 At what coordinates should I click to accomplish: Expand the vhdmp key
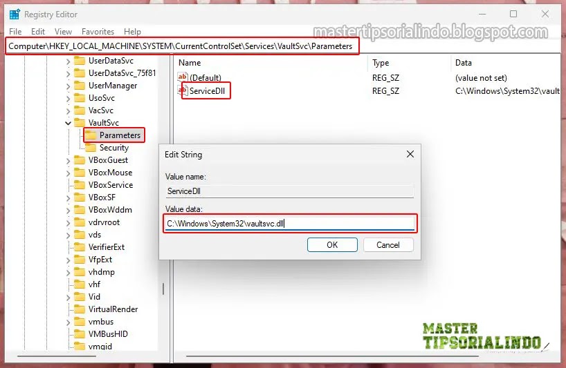point(68,273)
